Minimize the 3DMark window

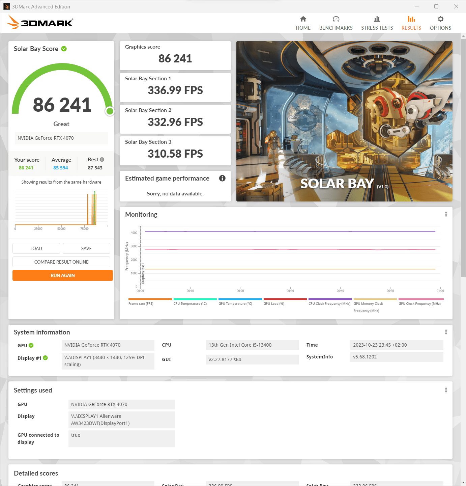[417, 6]
